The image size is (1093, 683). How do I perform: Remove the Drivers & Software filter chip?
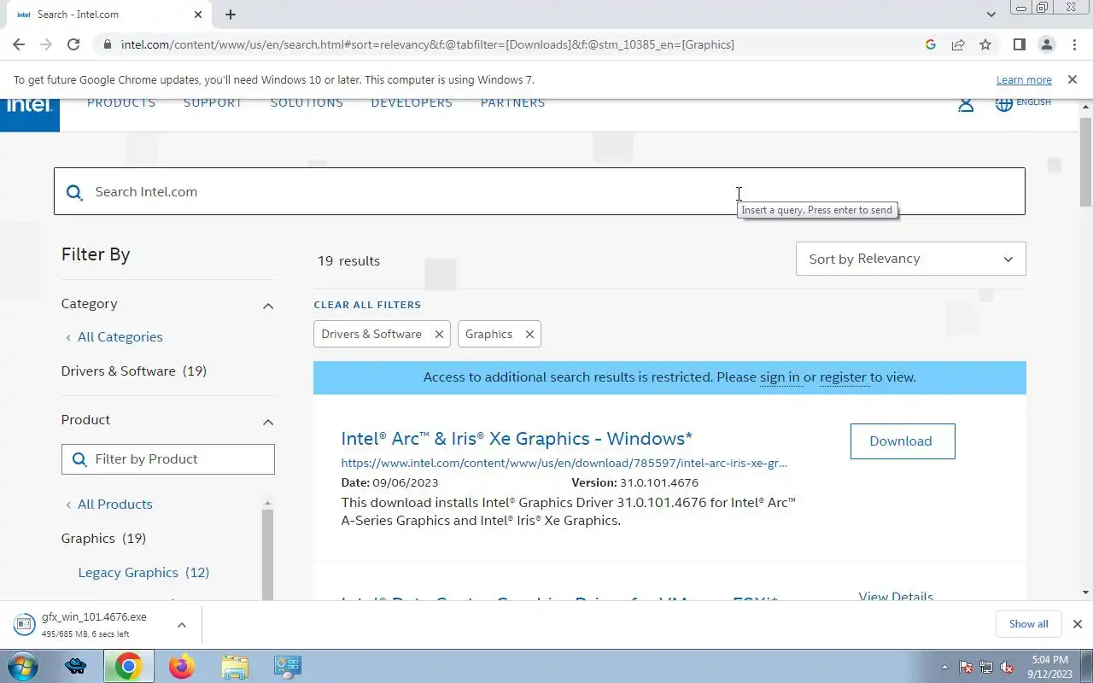coord(439,335)
